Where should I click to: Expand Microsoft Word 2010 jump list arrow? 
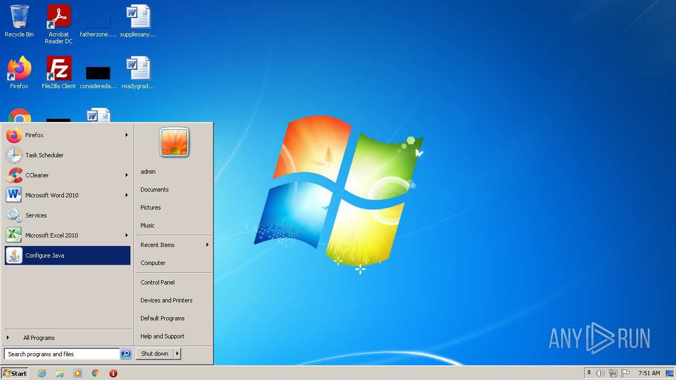point(127,195)
